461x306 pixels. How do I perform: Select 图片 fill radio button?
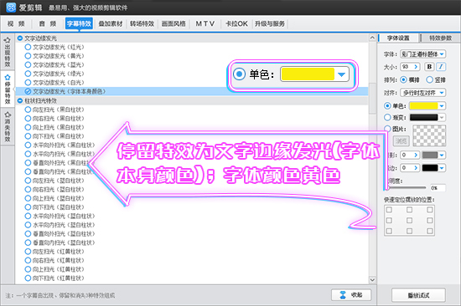(x=387, y=129)
